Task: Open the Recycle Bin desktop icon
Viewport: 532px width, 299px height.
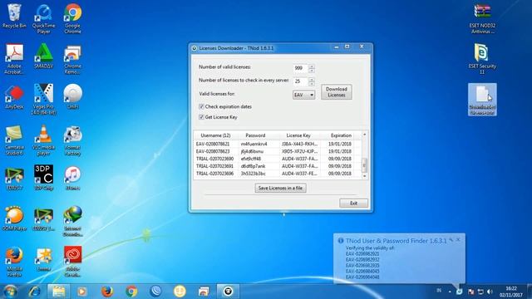Action: [14, 16]
